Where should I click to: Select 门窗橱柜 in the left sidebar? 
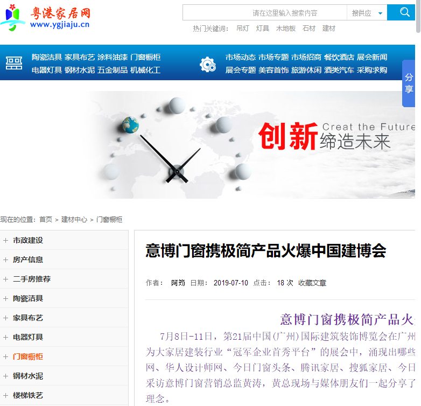click(x=28, y=356)
